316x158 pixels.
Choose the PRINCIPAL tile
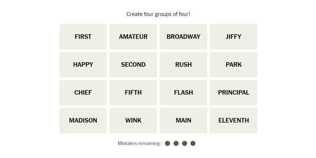click(x=234, y=93)
